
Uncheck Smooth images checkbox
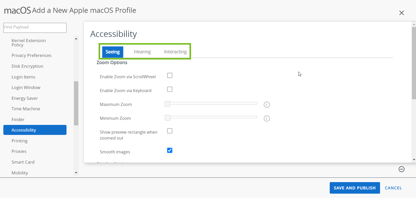(170, 150)
